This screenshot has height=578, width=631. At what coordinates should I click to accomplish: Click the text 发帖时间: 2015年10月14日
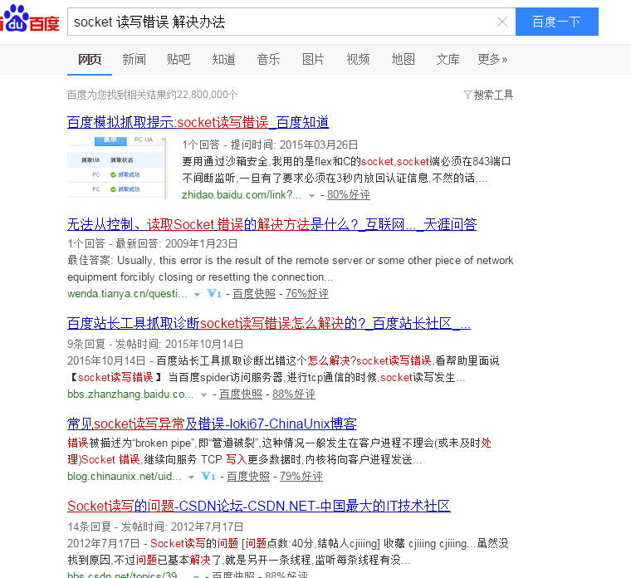tap(179, 345)
